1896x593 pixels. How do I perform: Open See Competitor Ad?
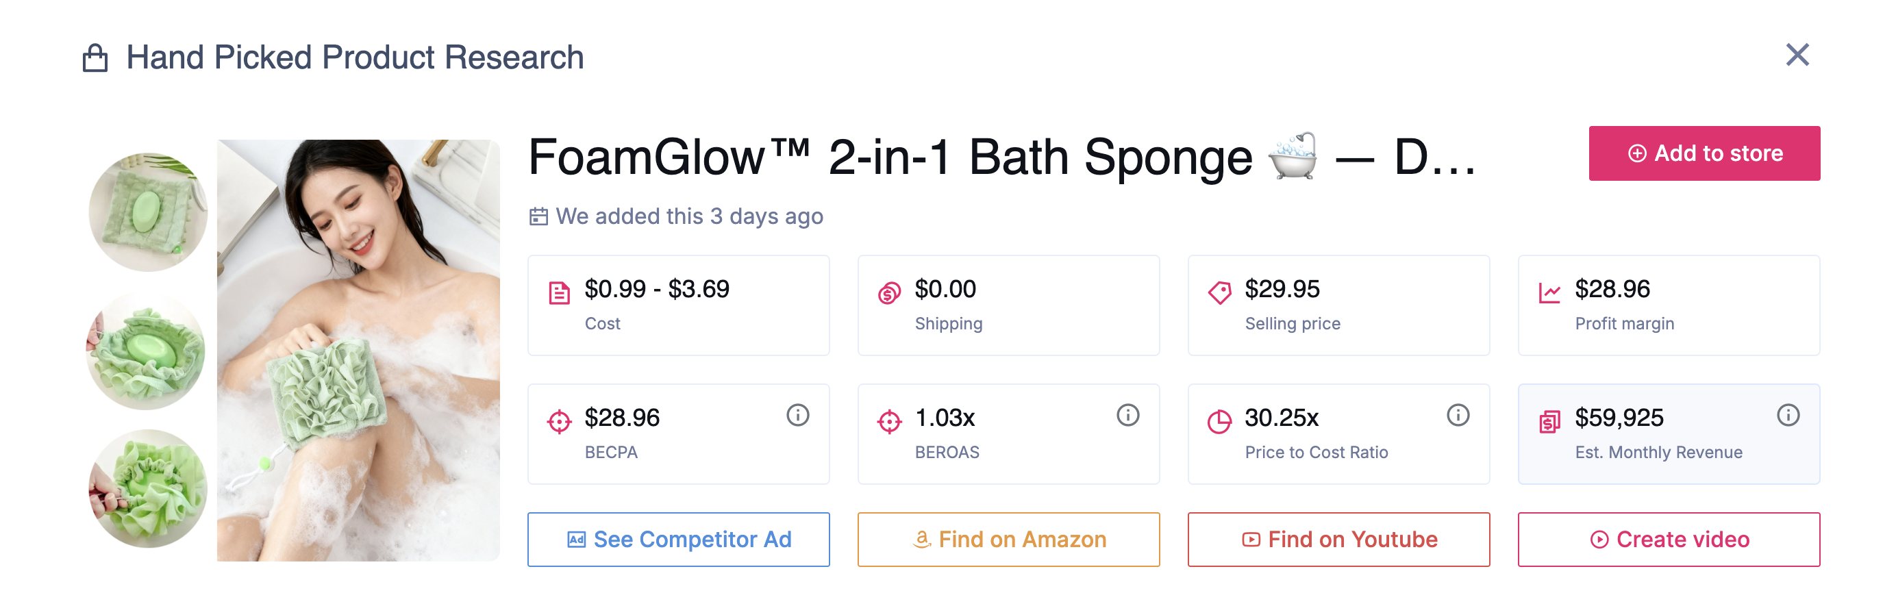pyautogui.click(x=679, y=538)
